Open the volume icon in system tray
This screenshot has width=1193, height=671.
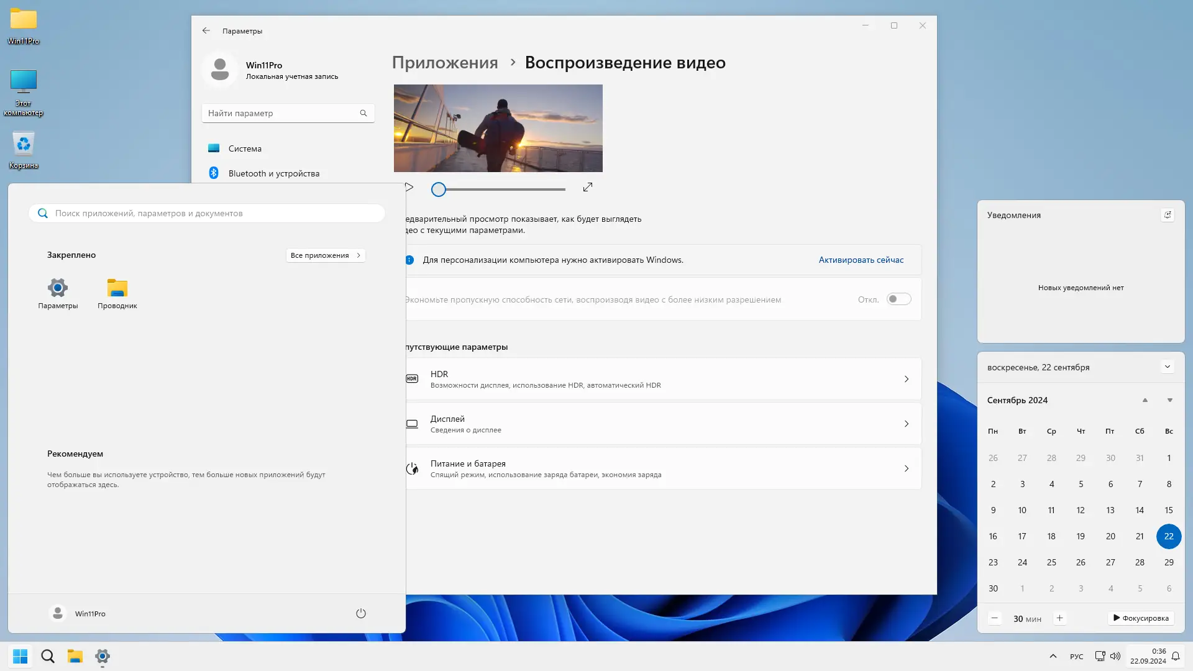coord(1115,656)
